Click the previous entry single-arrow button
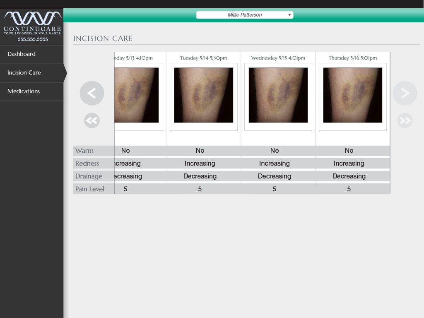 (92, 93)
